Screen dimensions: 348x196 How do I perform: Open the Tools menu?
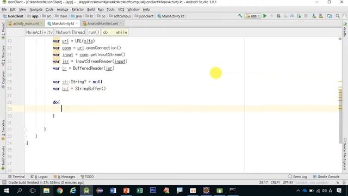[110, 9]
